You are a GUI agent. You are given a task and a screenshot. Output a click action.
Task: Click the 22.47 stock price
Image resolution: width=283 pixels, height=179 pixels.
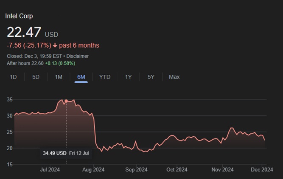point(24,32)
